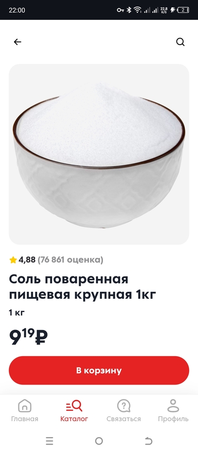View the 76 861 оценка ratings
Viewport: 198px width, 452px height.
click(x=70, y=260)
